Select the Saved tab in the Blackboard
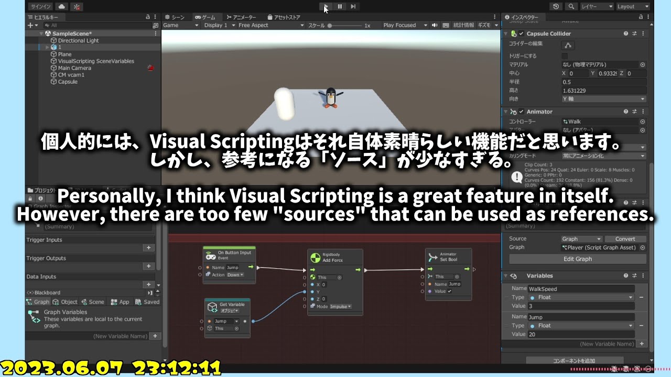 click(x=147, y=302)
